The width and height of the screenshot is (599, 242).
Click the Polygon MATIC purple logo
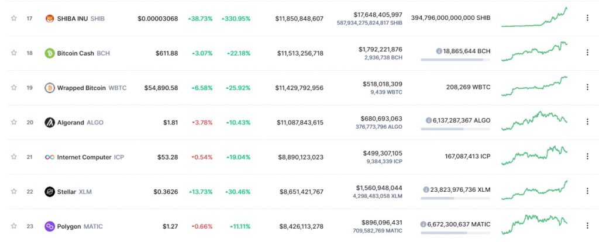pyautogui.click(x=50, y=226)
